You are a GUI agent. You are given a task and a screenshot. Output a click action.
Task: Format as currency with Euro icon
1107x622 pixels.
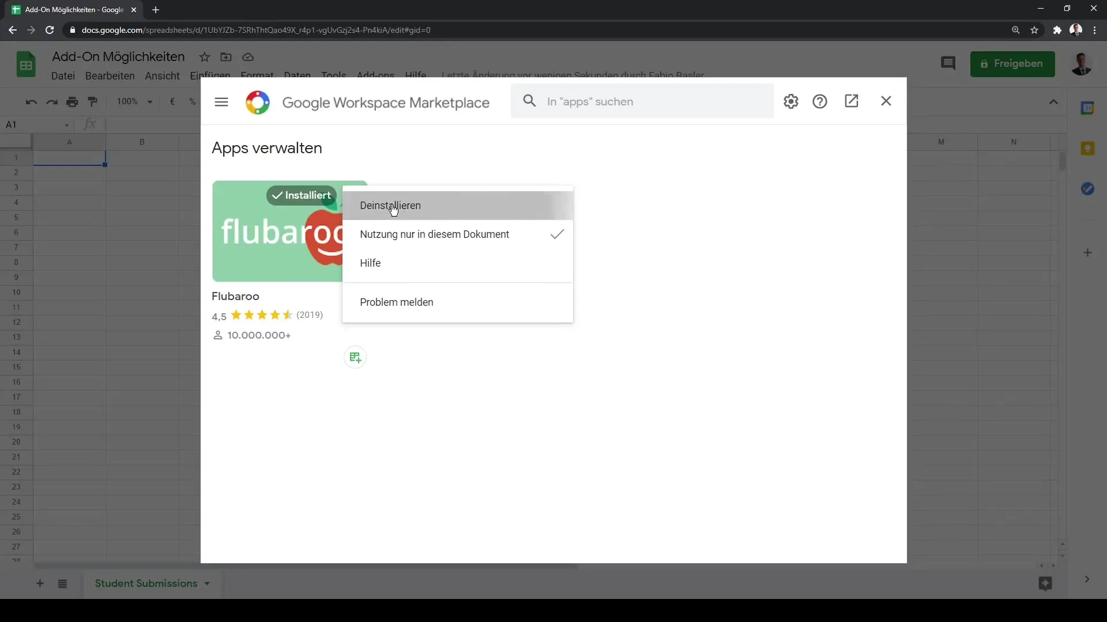click(x=172, y=102)
